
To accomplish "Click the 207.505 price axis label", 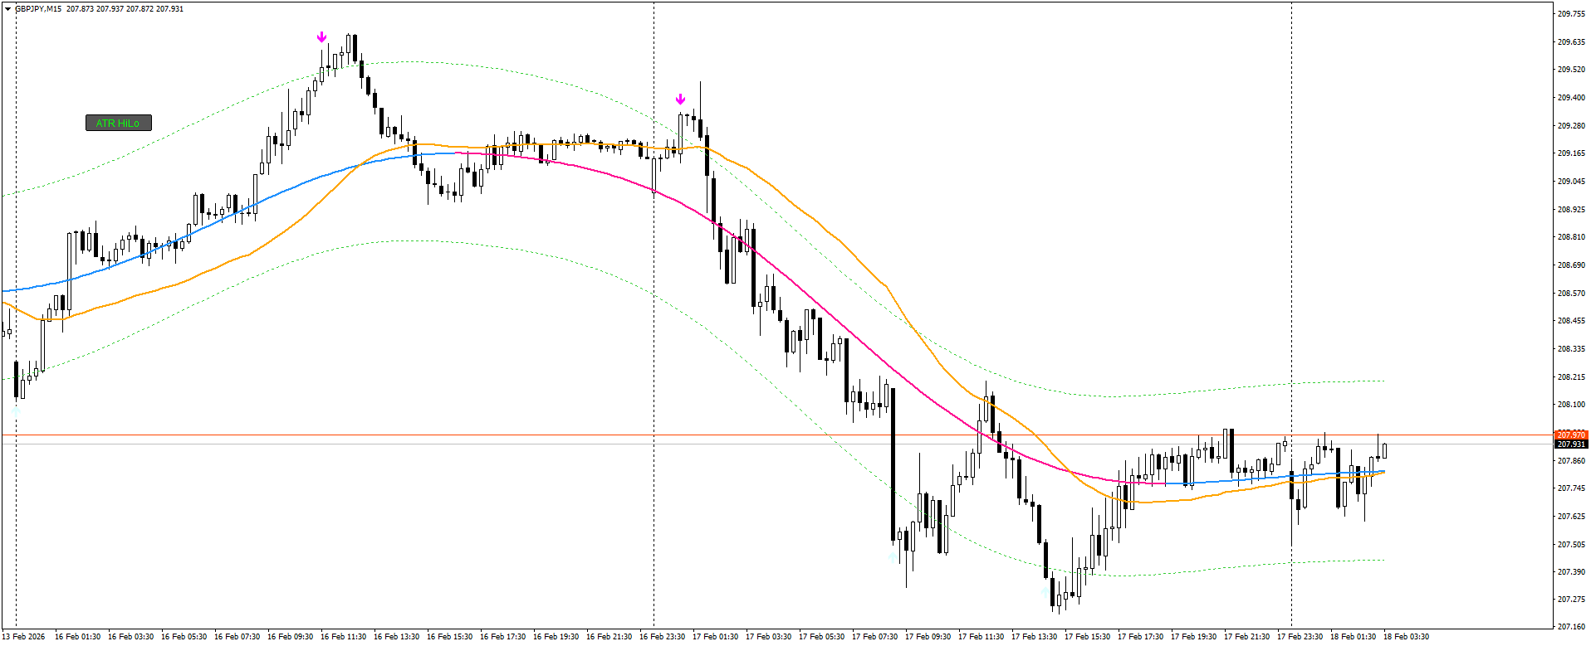I will tap(1571, 544).
